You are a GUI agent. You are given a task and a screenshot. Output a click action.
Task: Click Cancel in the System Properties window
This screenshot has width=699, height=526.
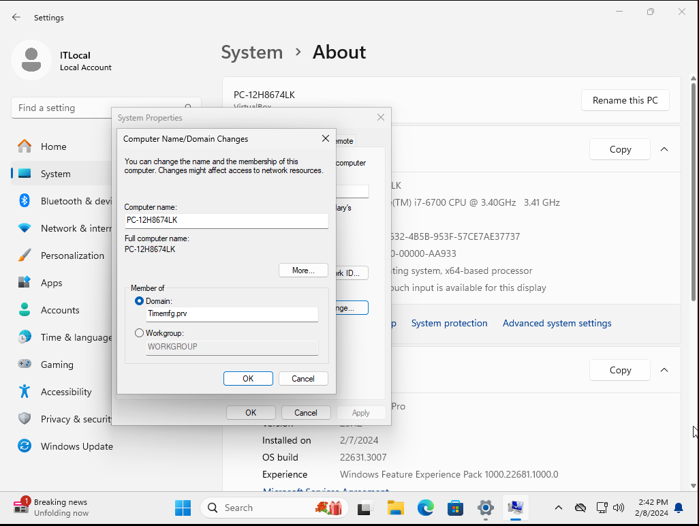pyautogui.click(x=306, y=413)
